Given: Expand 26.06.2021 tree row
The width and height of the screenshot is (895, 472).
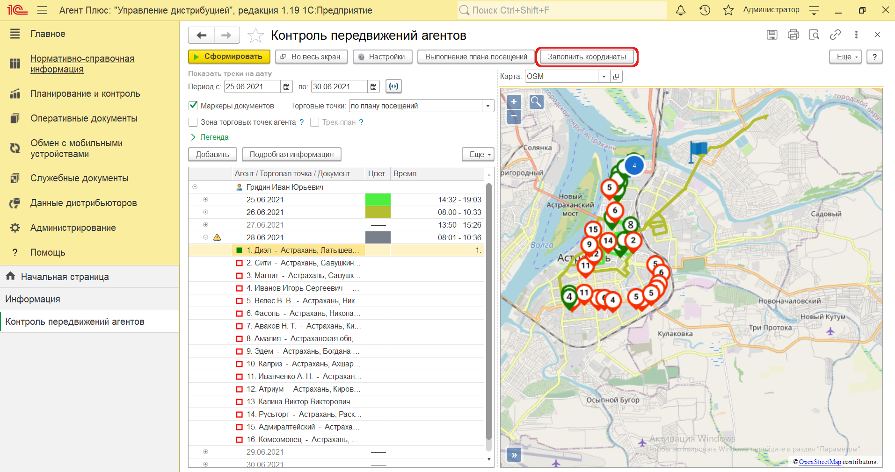Looking at the screenshot, I should coord(205,212).
